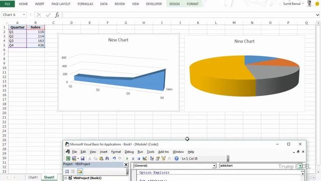This screenshot has height=181, width=321.
Task: Select the Sheet1 worksheet tab
Action: point(49,177)
